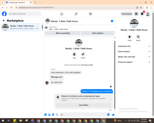Open conversation information icon in chat header
Image resolution: width=154 pixels, height=123 pixels.
tap(112, 21)
